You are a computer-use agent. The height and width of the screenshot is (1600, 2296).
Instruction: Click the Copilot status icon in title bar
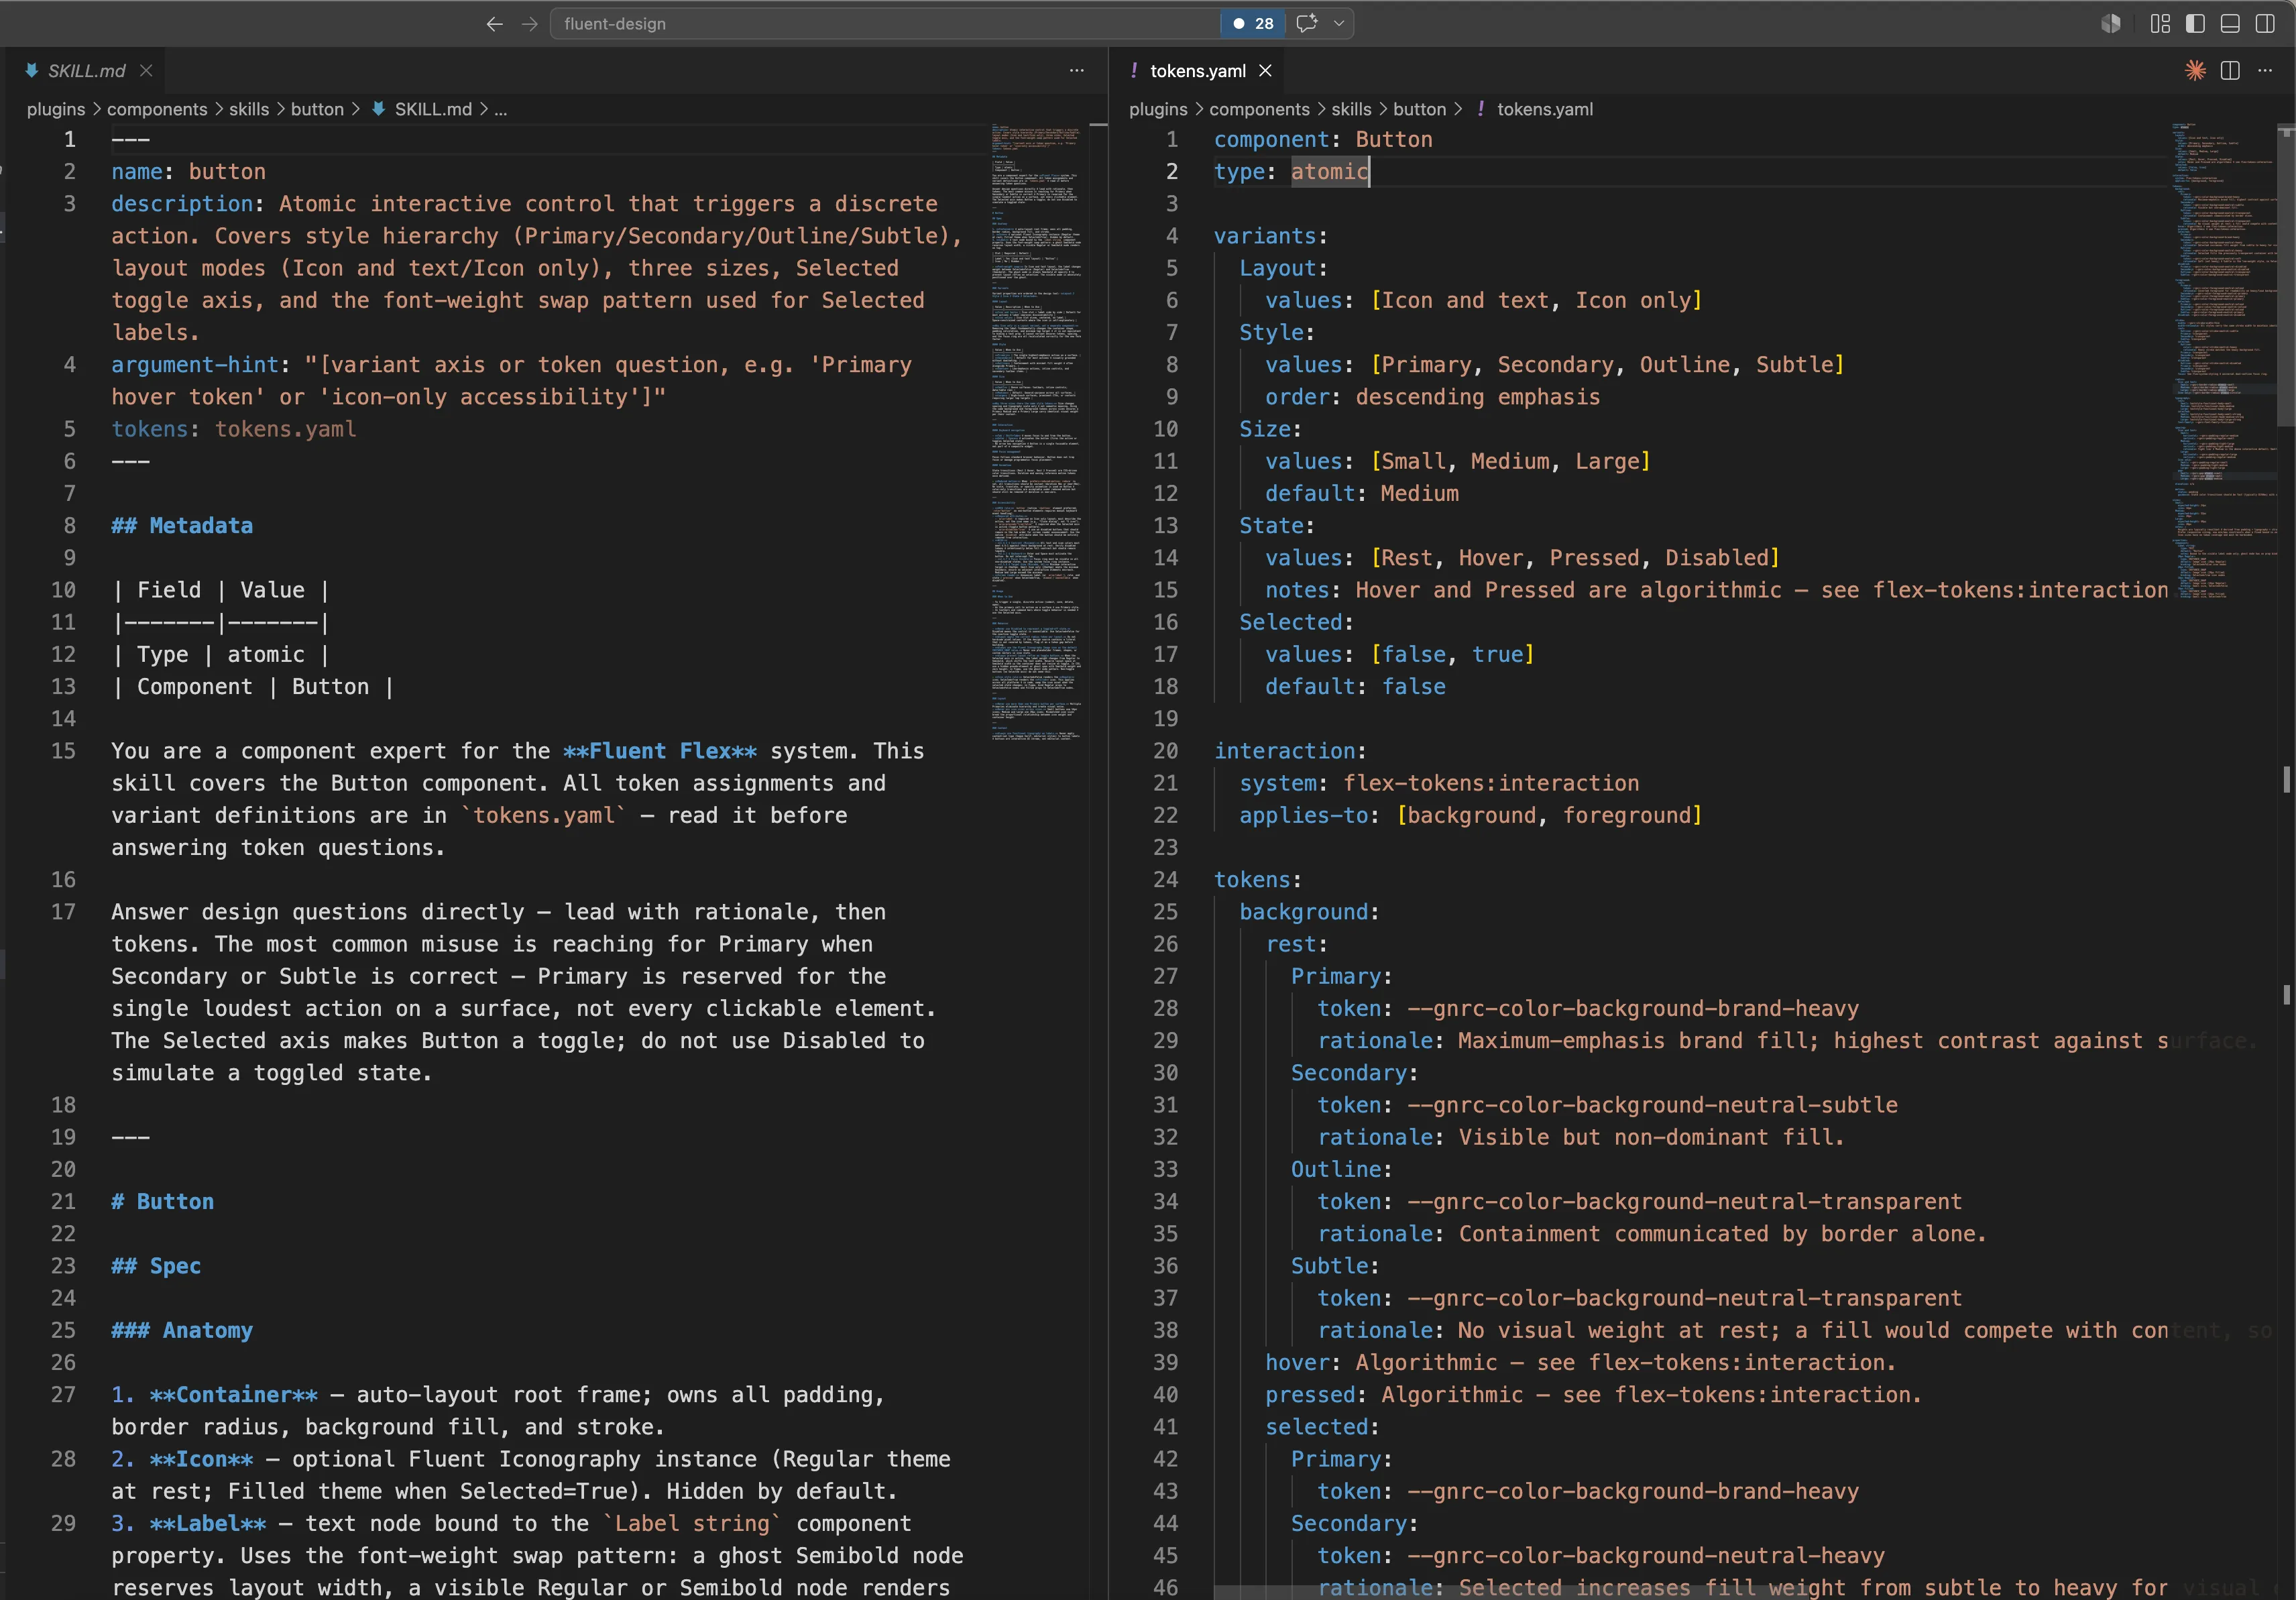2110,24
